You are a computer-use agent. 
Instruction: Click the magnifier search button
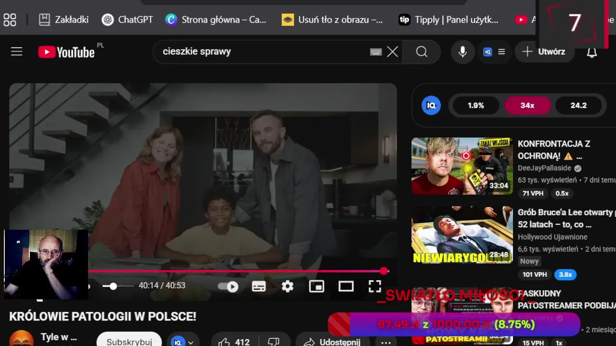click(422, 52)
